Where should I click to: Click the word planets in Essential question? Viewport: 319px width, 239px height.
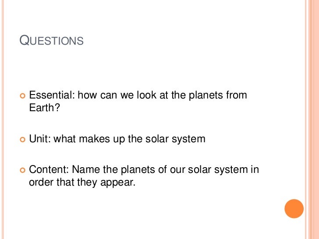tap(206, 95)
